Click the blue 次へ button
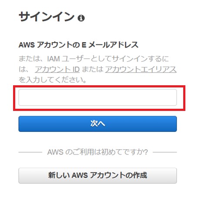This screenshot has width=198, height=204. [97, 124]
